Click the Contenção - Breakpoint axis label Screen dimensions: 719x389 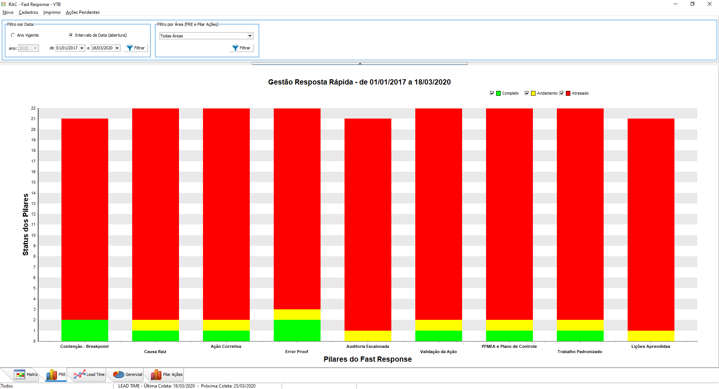[84, 346]
